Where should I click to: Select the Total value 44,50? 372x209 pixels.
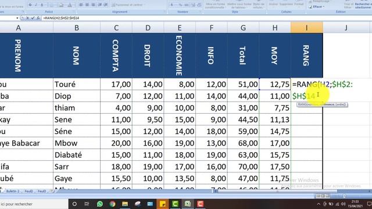point(243,120)
